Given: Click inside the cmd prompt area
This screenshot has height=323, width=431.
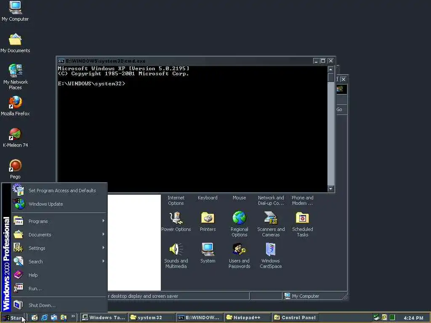Looking at the screenshot, I should pos(192,129).
